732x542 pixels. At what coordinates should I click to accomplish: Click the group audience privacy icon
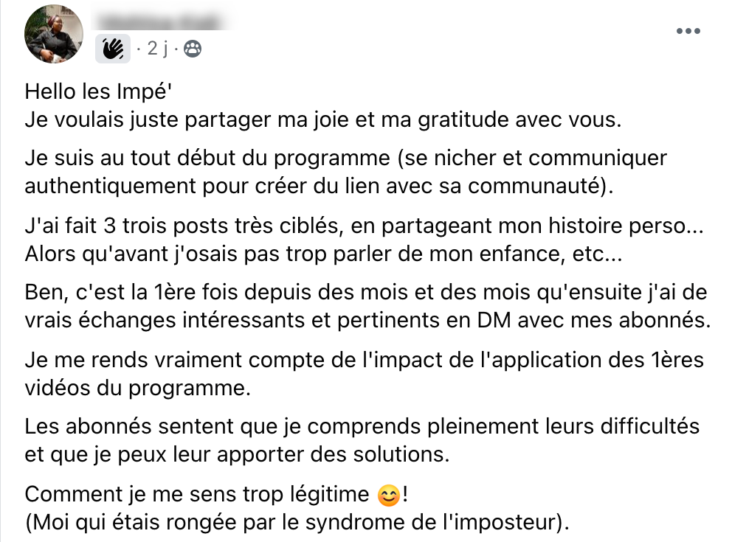193,49
